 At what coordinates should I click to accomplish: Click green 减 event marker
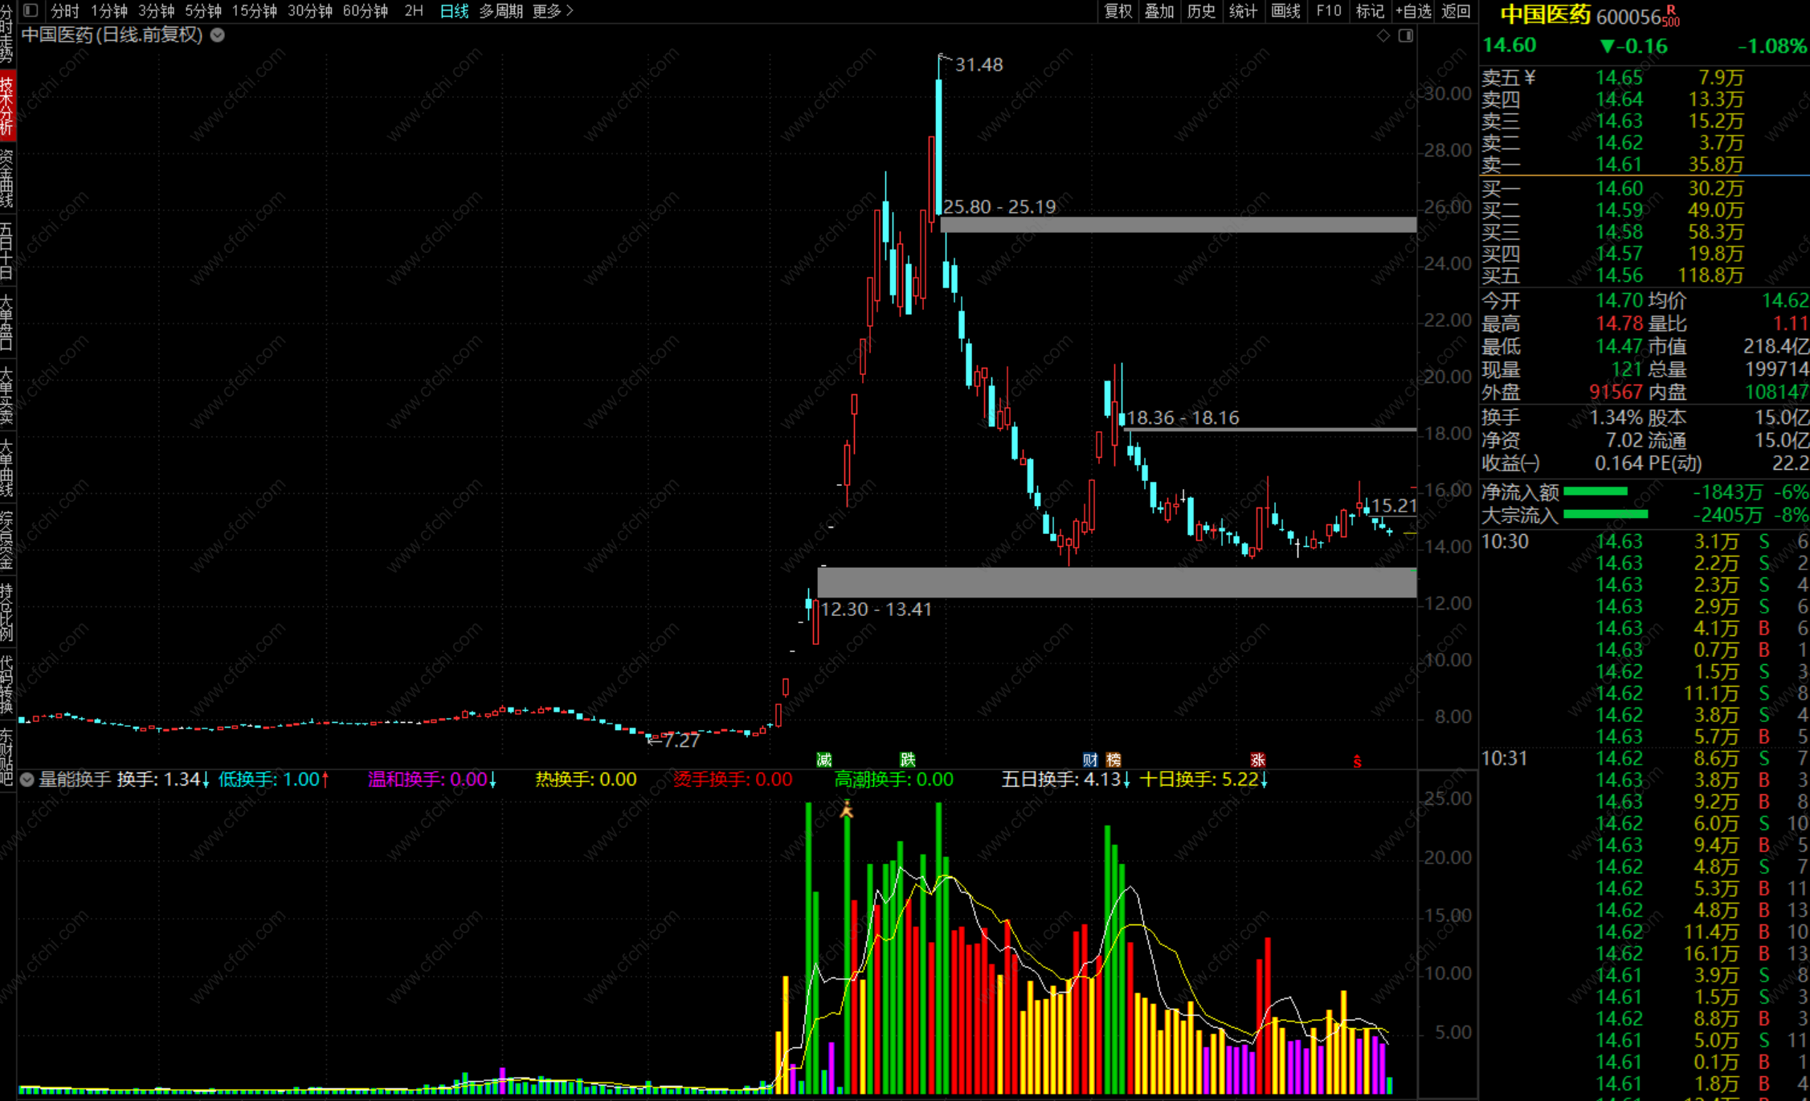coord(823,760)
